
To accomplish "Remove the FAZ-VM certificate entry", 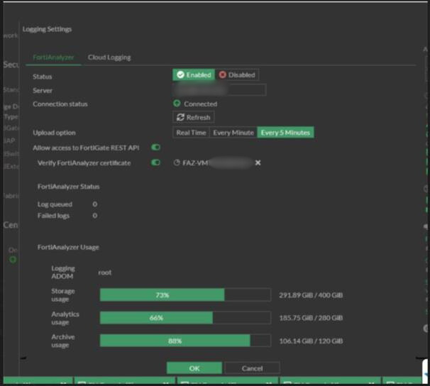I will tap(258, 163).
